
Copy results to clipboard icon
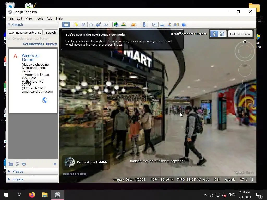[x=17, y=164]
